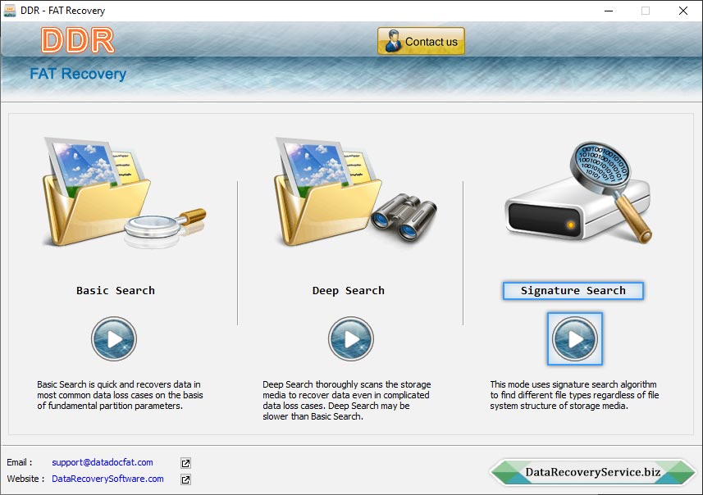Image resolution: width=703 pixels, height=495 pixels.
Task: Click the Deep Search description text
Action: pyautogui.click(x=347, y=401)
